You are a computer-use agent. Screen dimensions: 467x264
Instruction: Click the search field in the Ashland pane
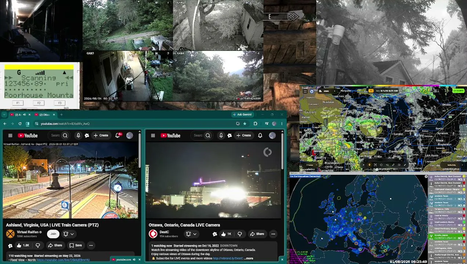(x=55, y=135)
